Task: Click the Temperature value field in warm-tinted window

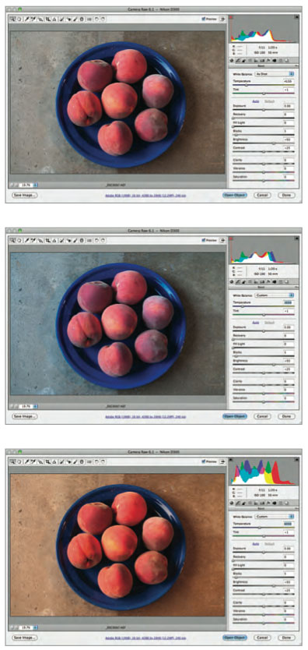Action: coord(289,524)
